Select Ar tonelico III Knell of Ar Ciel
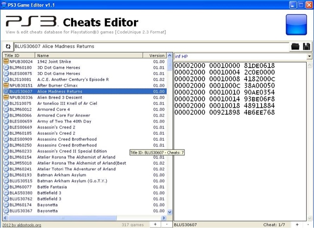This screenshot has height=228, width=314. (84, 103)
